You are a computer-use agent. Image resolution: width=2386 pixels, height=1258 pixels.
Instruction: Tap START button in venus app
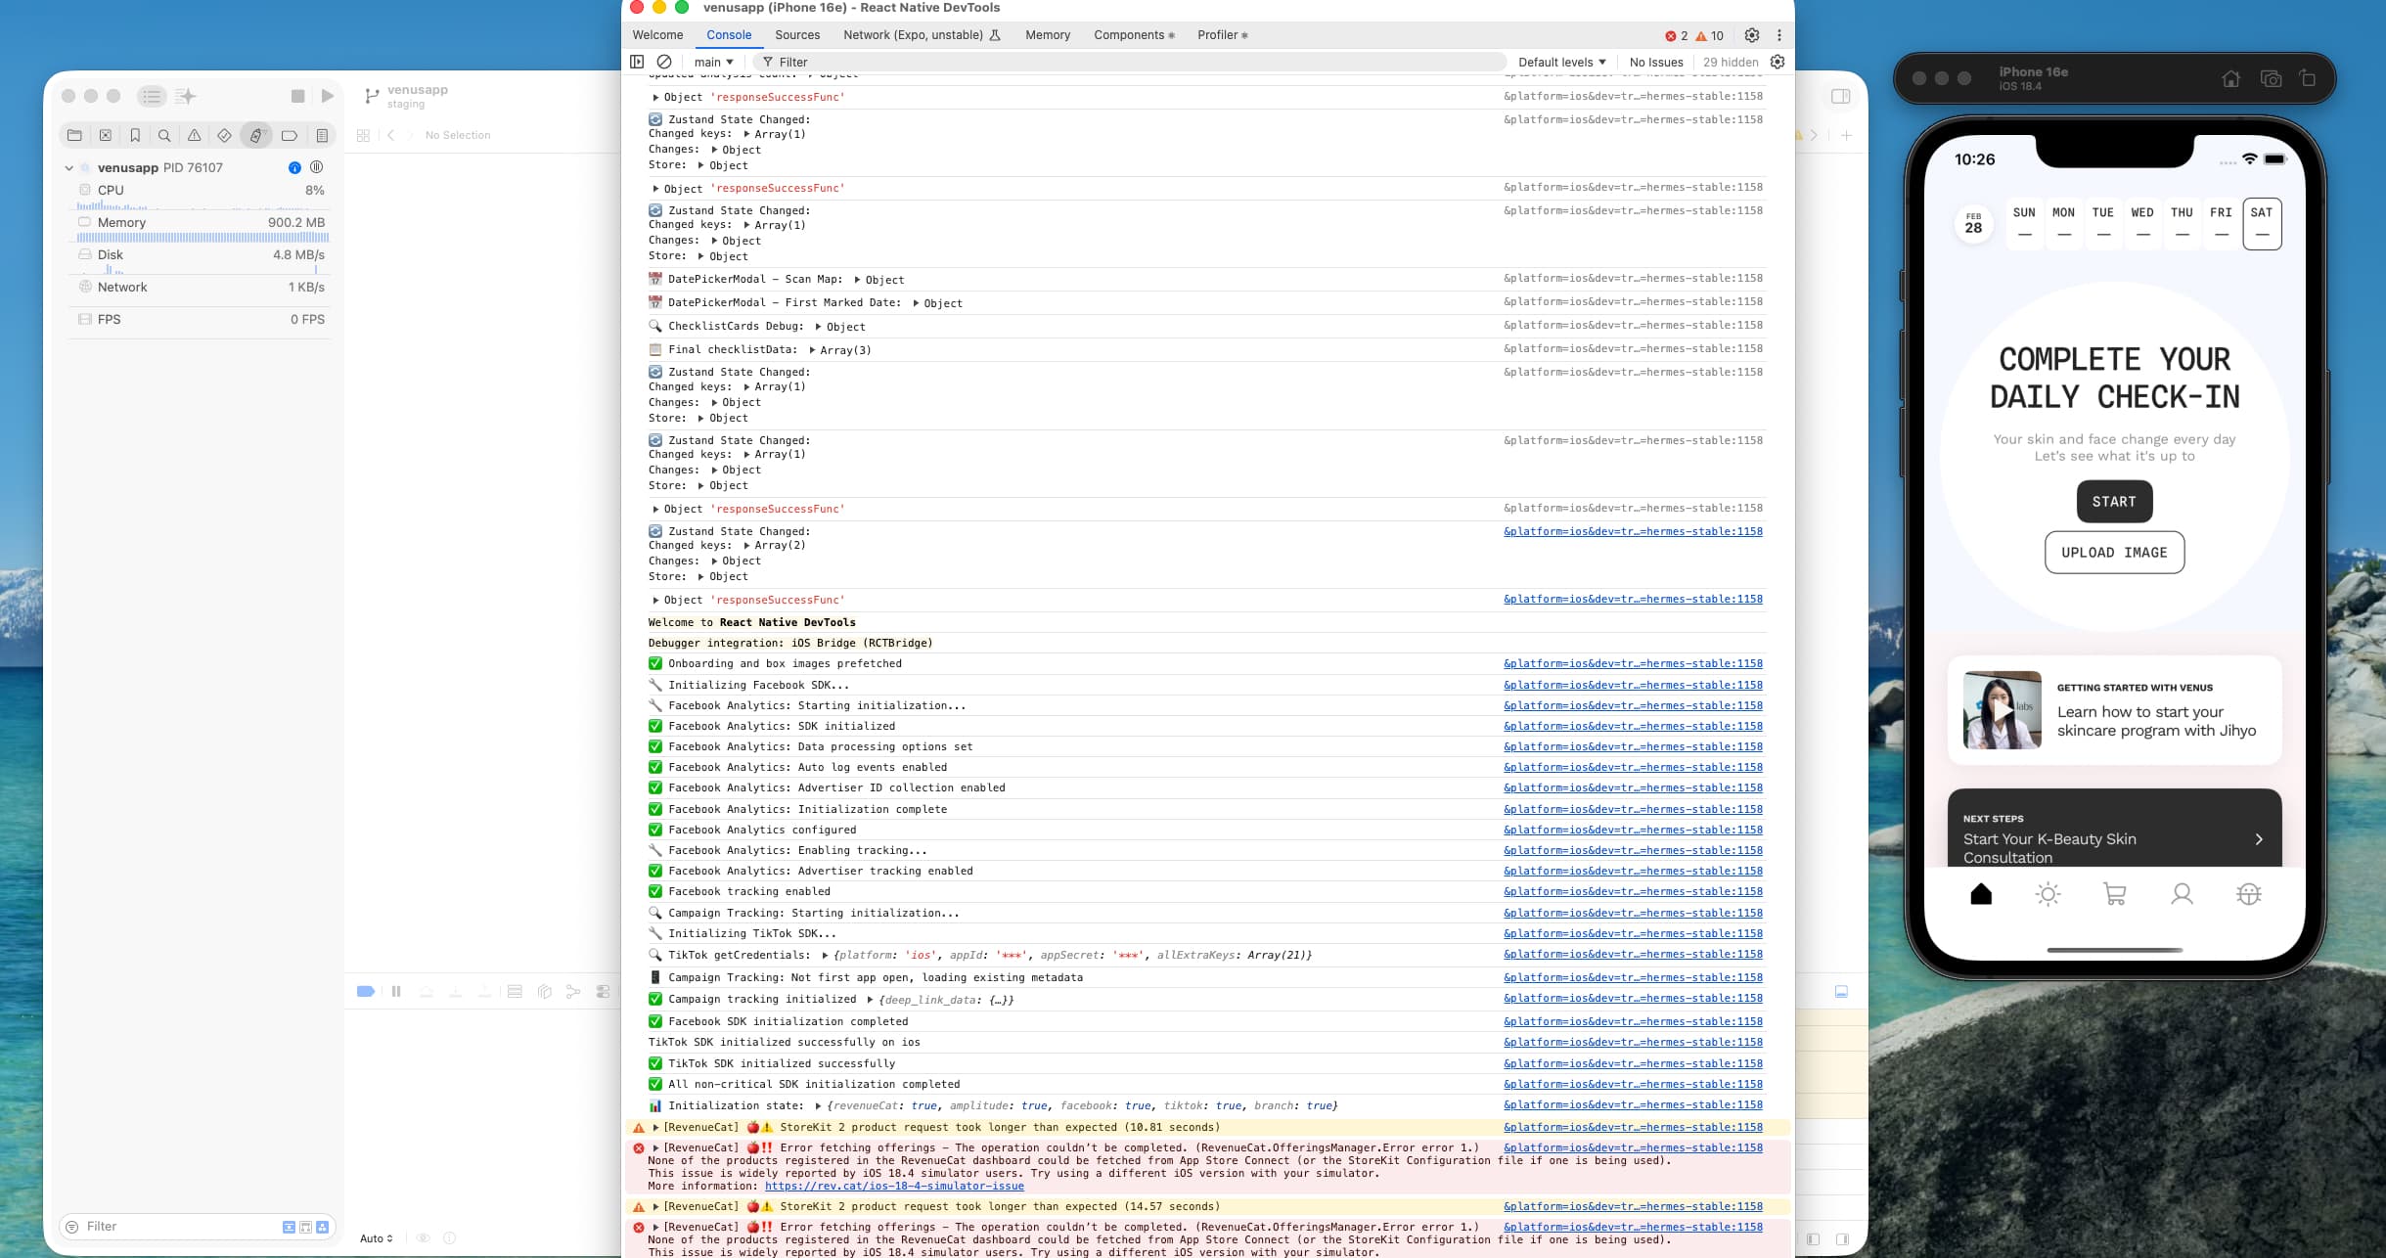coord(2114,502)
